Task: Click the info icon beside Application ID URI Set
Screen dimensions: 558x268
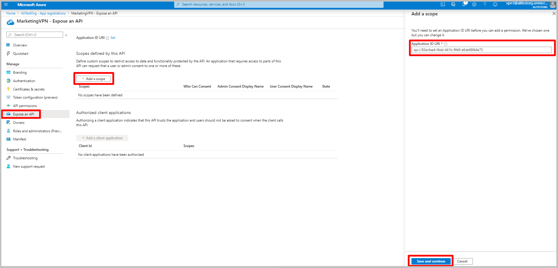Action: 107,38
